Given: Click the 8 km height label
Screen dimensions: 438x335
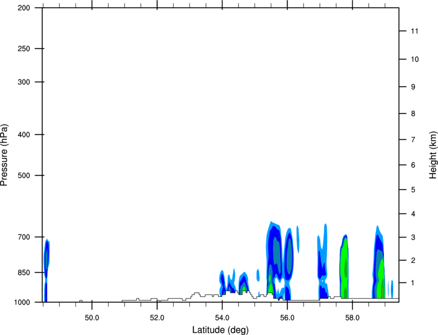Looking at the screenshot, I should [413, 113].
